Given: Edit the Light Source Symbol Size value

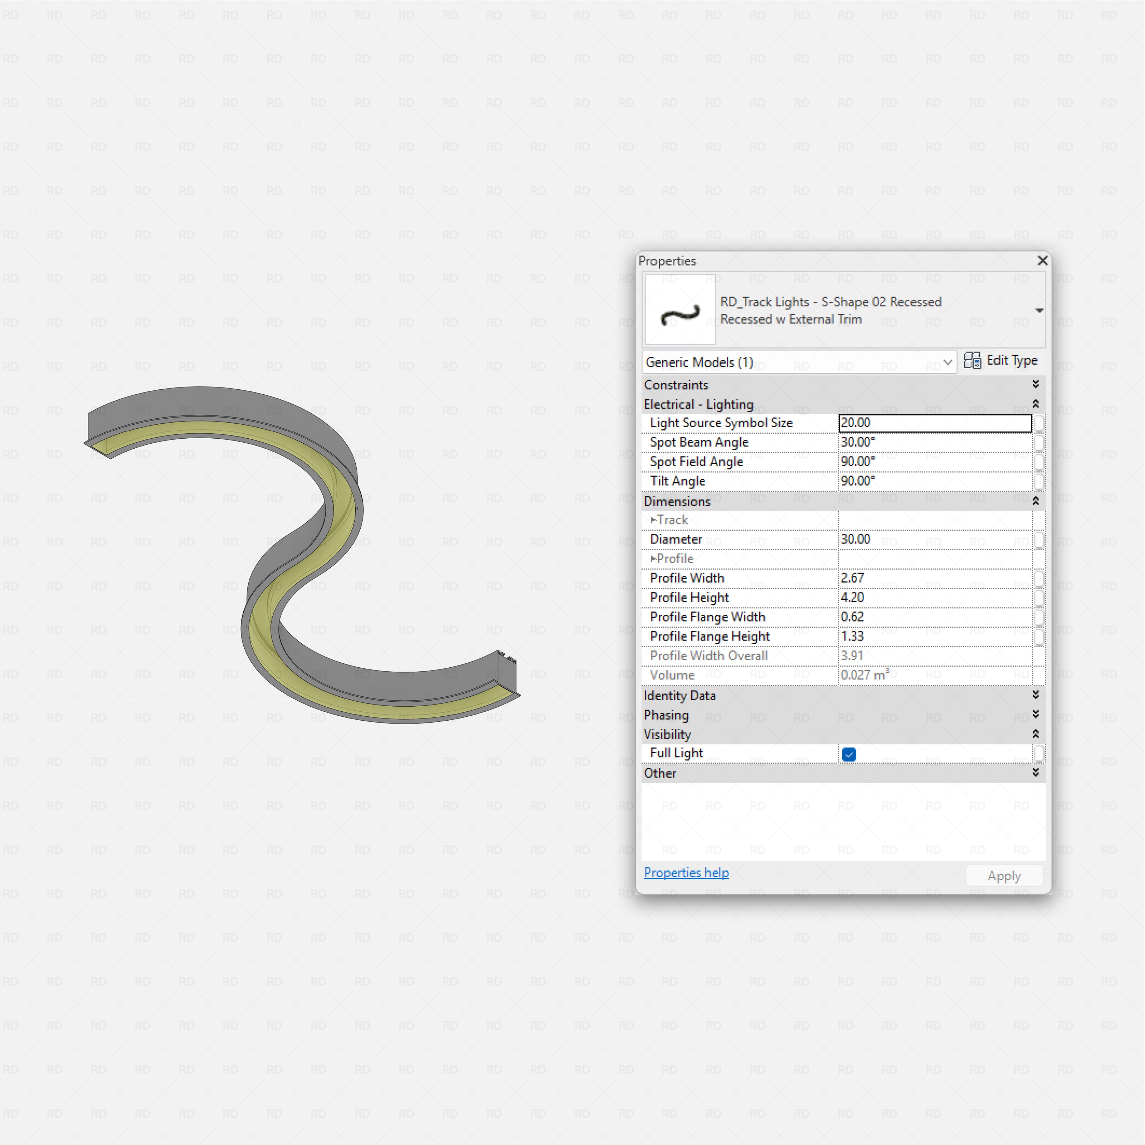Looking at the screenshot, I should tap(934, 423).
